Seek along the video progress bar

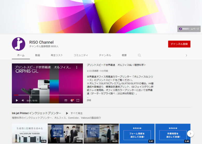click(47, 95)
